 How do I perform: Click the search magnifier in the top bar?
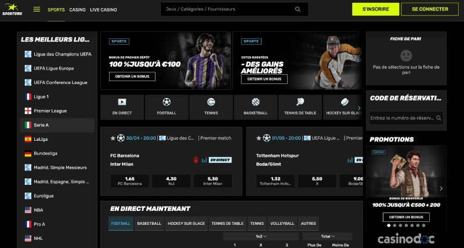(x=298, y=9)
